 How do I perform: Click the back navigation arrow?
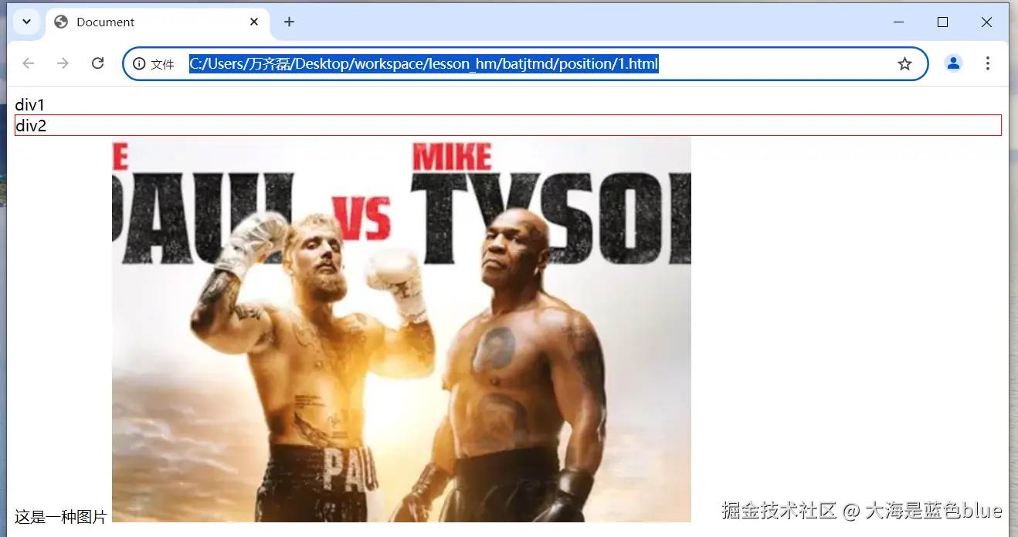tap(28, 63)
